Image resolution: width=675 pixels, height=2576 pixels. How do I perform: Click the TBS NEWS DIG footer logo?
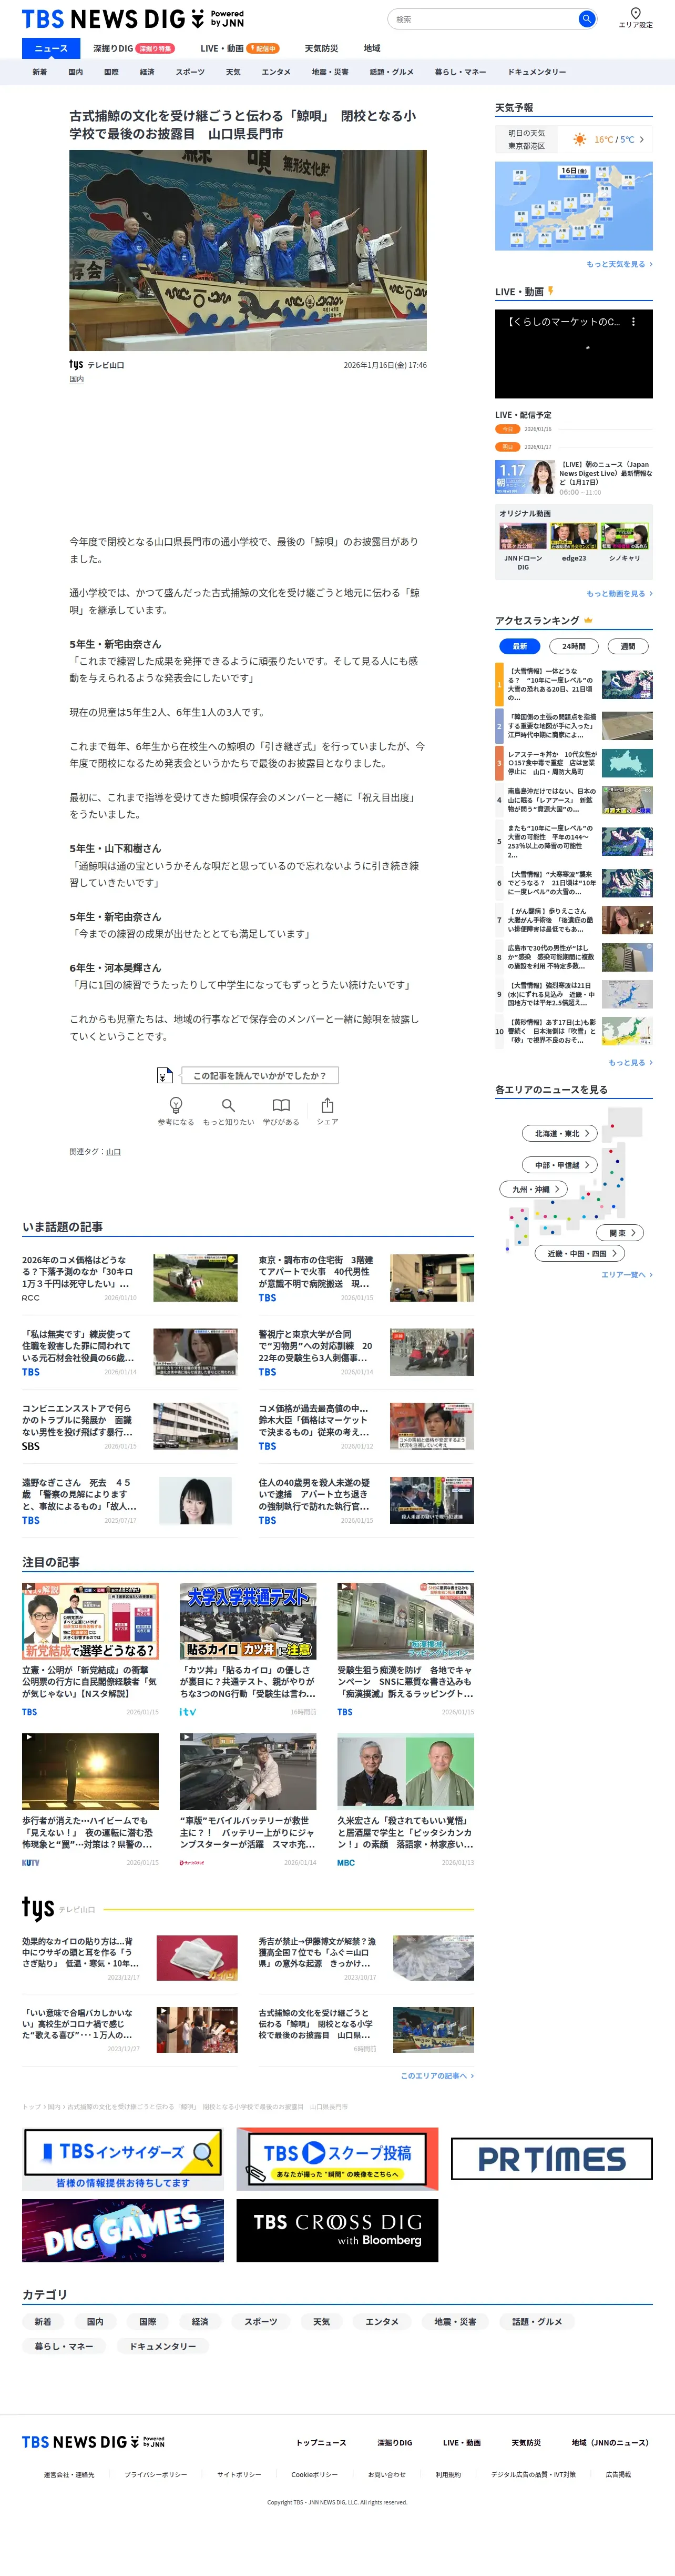pyautogui.click(x=94, y=2441)
